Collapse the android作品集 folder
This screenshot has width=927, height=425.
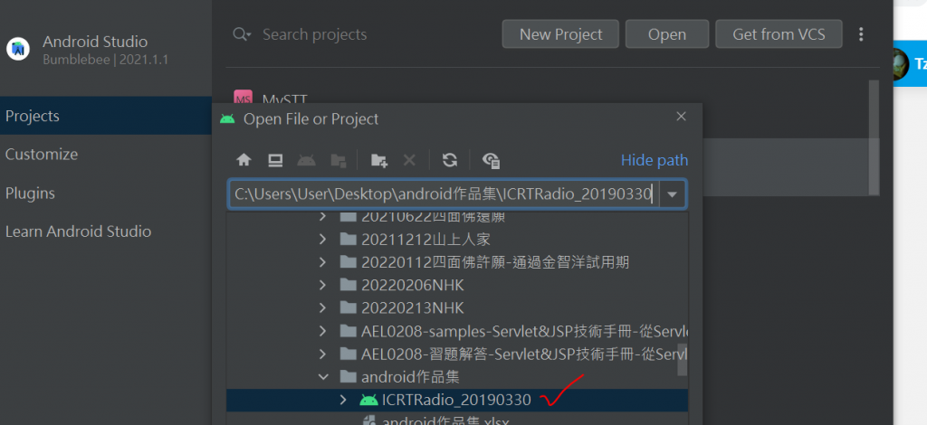pos(323,376)
